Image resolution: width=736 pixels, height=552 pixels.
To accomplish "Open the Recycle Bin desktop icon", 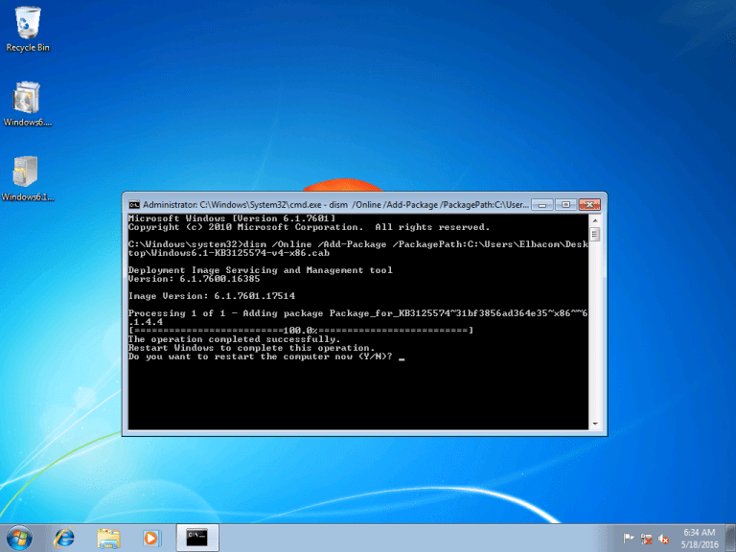I will click(x=27, y=24).
